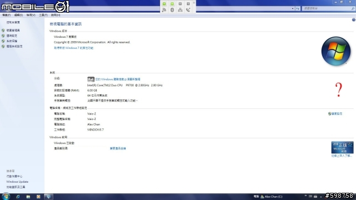Click the genuine Microsoft software badge

click(x=342, y=147)
